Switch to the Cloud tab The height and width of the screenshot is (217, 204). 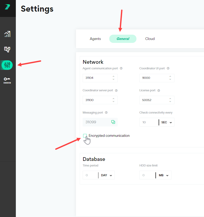[x=150, y=39]
